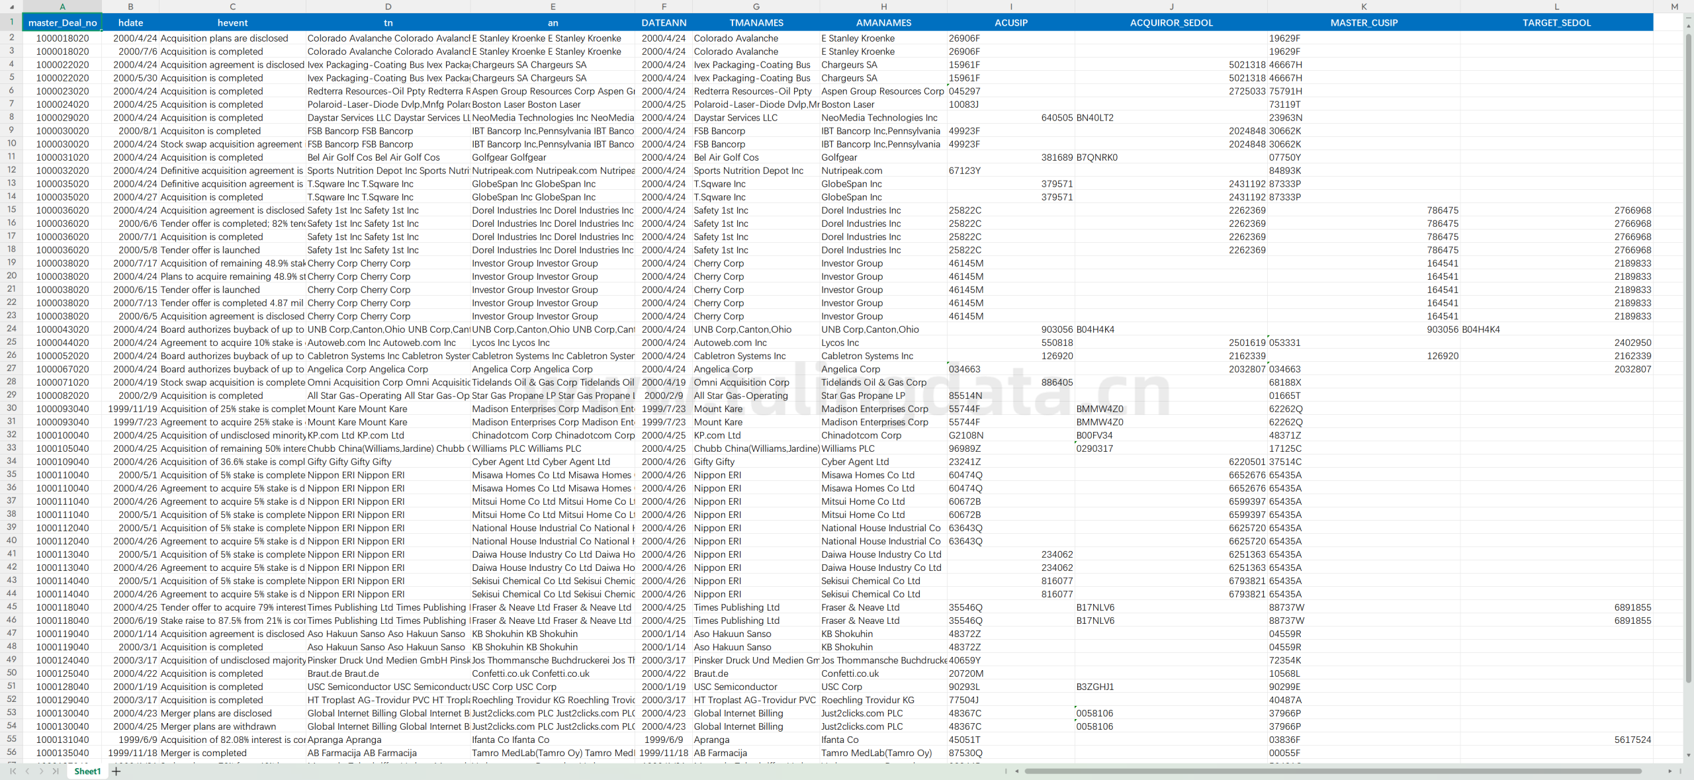Select row 56 header number
This screenshot has height=780, width=1694.
click(11, 752)
